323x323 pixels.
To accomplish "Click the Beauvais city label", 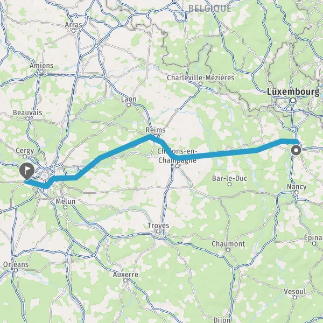I will coord(27,113).
